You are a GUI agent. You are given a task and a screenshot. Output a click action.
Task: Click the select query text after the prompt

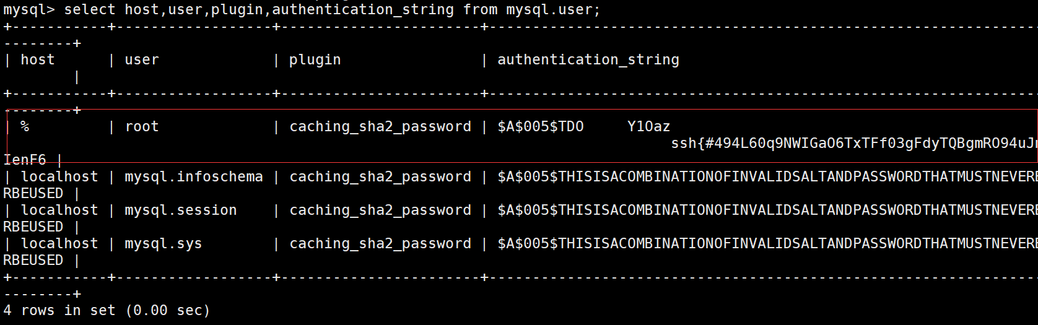(332, 10)
